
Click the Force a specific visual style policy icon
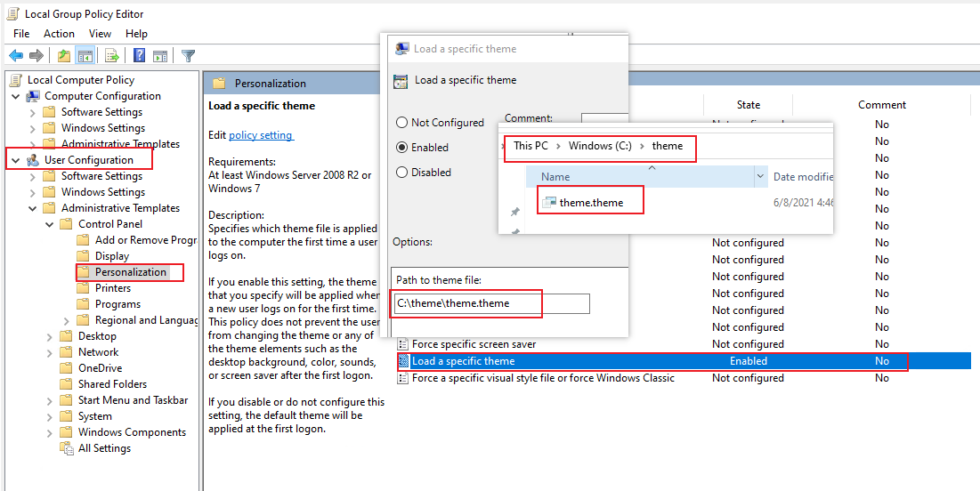(x=403, y=378)
